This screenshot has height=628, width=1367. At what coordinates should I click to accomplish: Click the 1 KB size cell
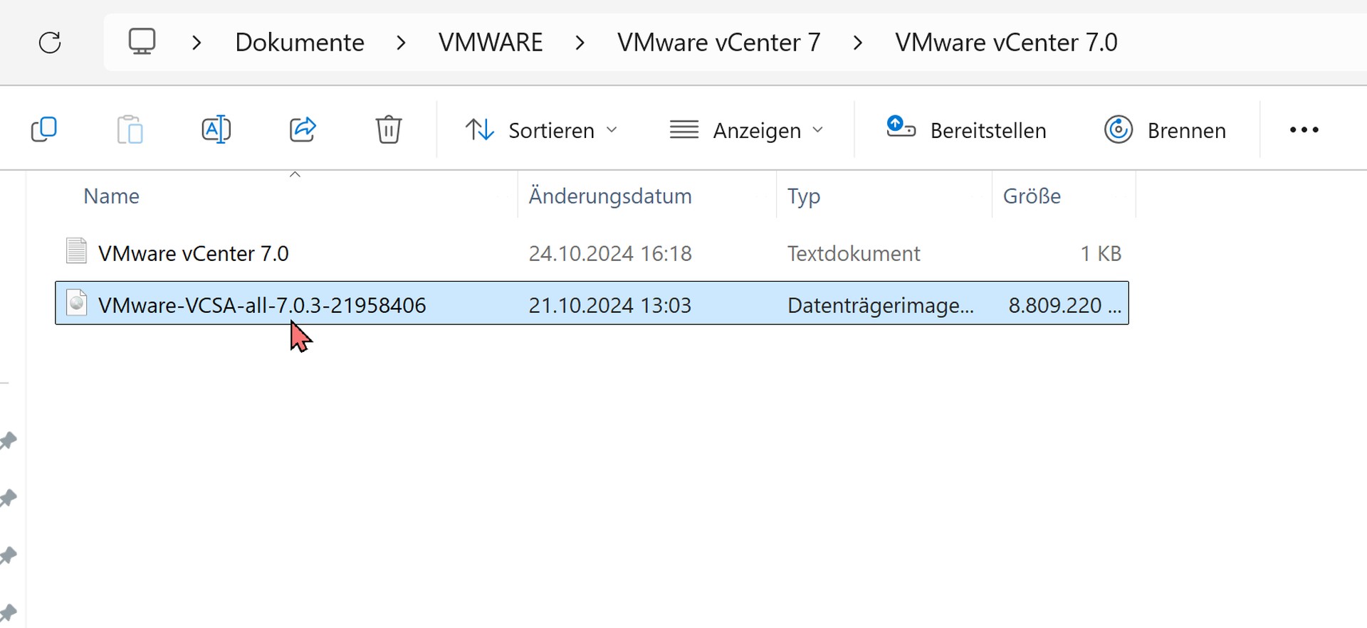tap(1101, 254)
